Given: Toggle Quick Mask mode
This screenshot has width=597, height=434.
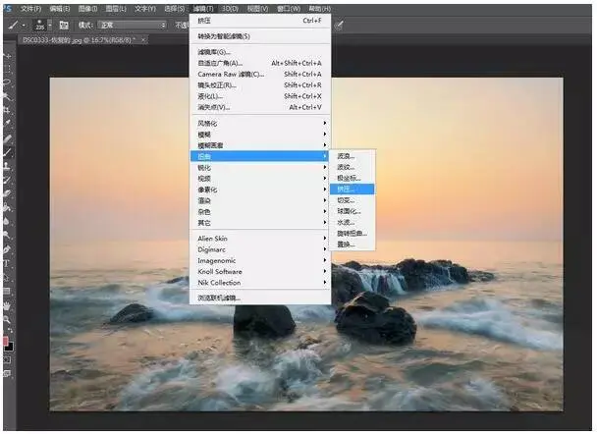Looking at the screenshot, I should [x=7, y=359].
